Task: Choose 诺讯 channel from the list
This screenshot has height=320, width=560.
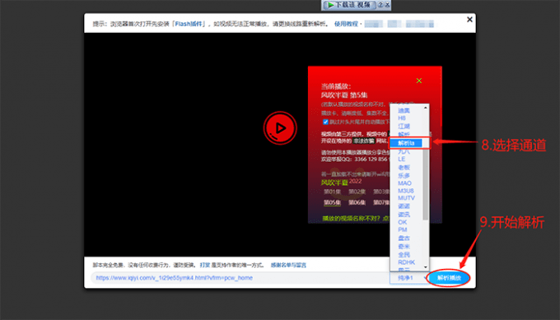Action: point(404,215)
